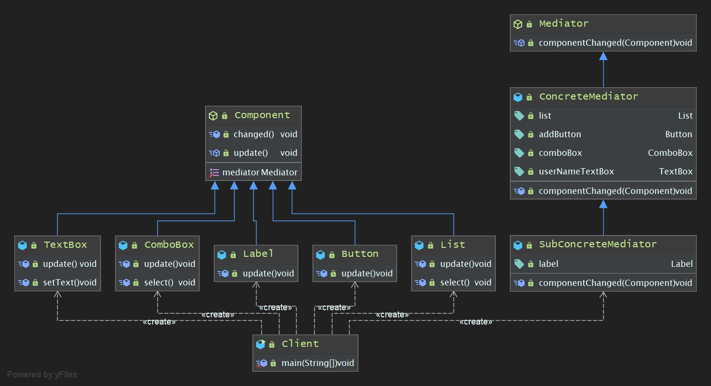The height and width of the screenshot is (386, 711).
Task: Click the List class icon
Action: pos(419,245)
